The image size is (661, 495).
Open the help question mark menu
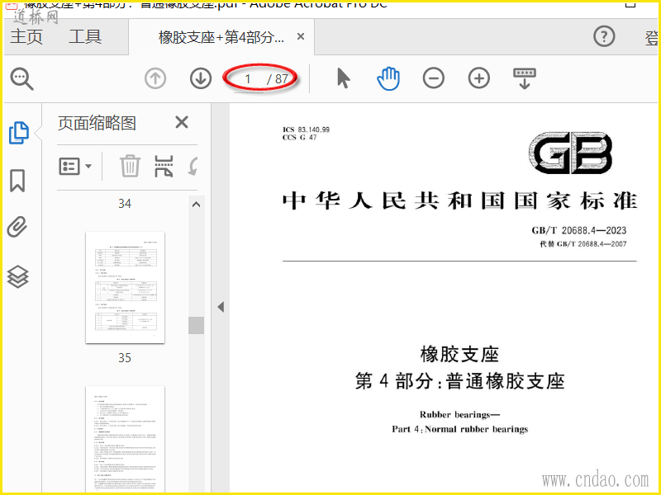(604, 36)
